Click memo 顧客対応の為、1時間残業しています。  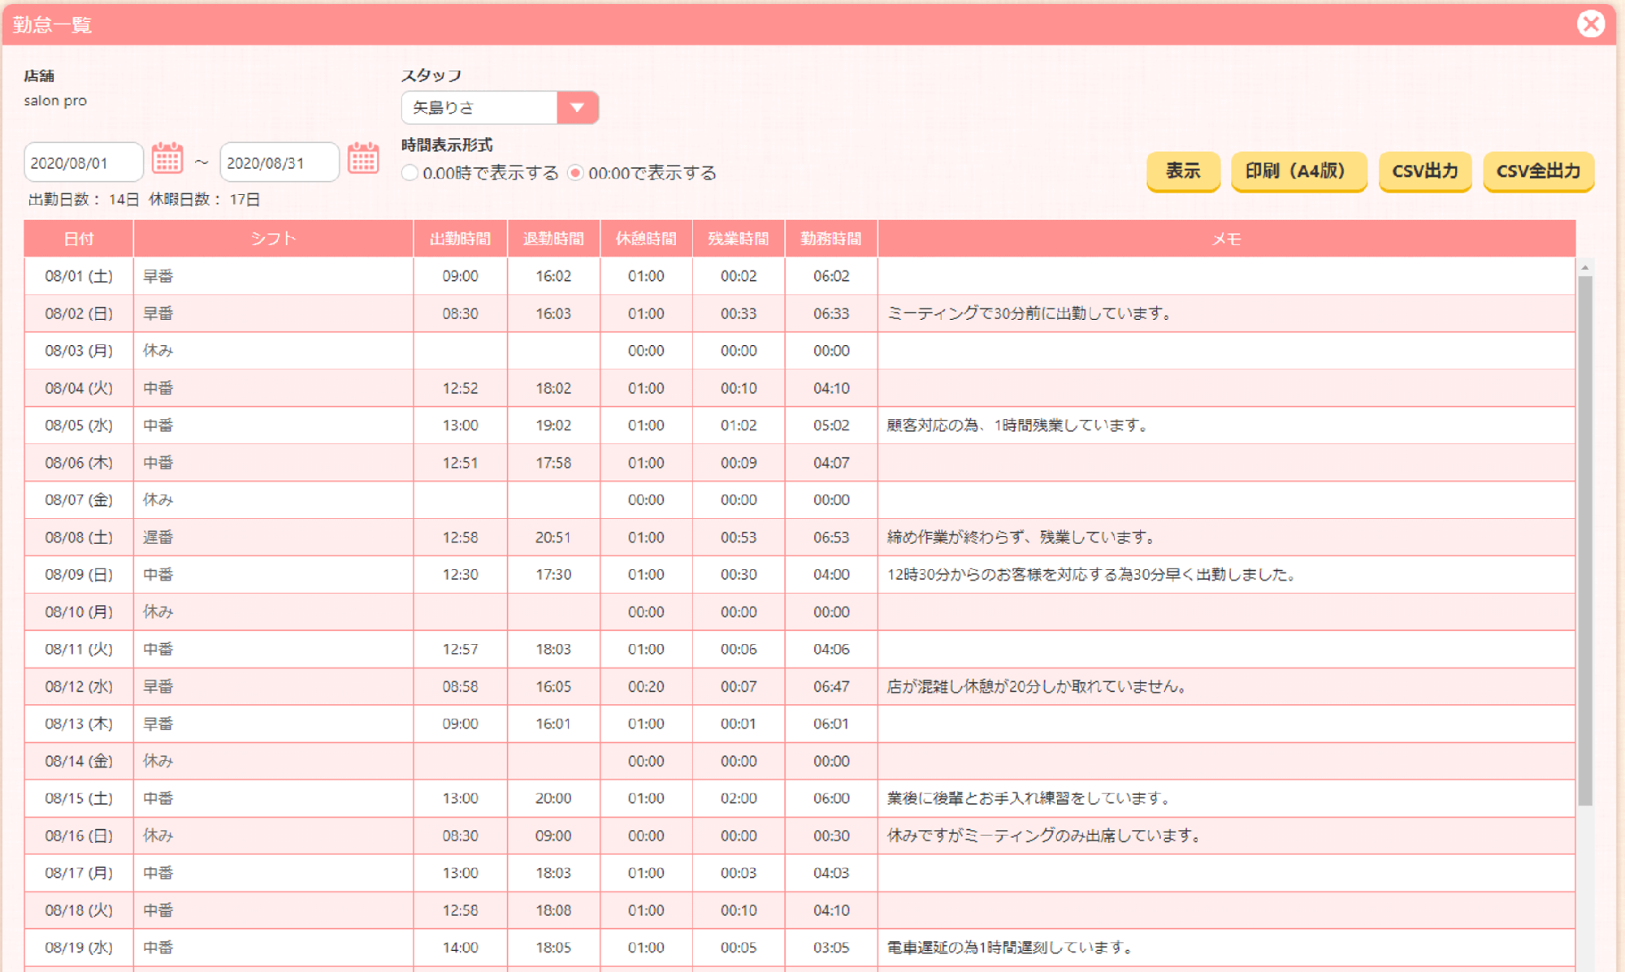point(1018,426)
